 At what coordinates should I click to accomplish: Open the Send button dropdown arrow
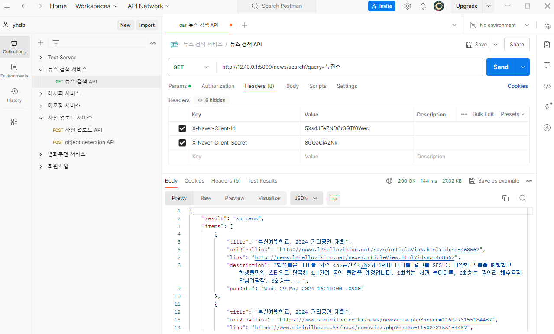pos(523,67)
